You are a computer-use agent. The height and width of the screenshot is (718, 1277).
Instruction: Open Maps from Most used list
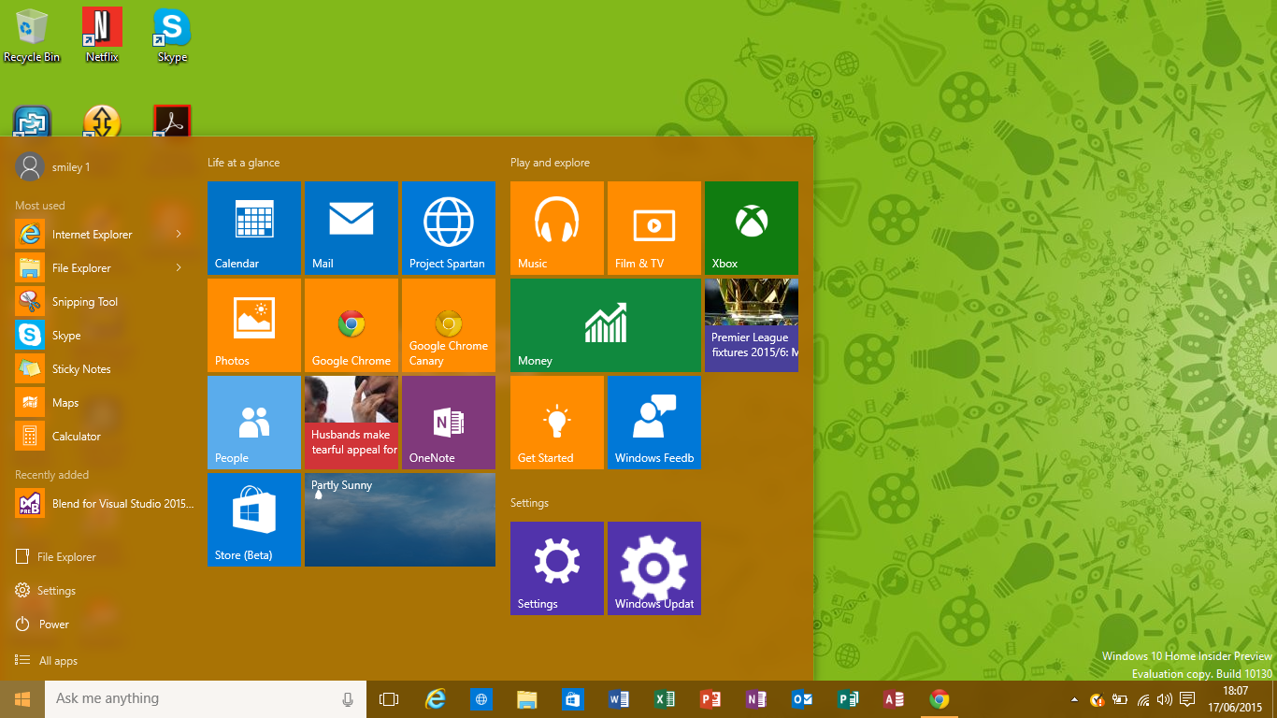(101, 402)
